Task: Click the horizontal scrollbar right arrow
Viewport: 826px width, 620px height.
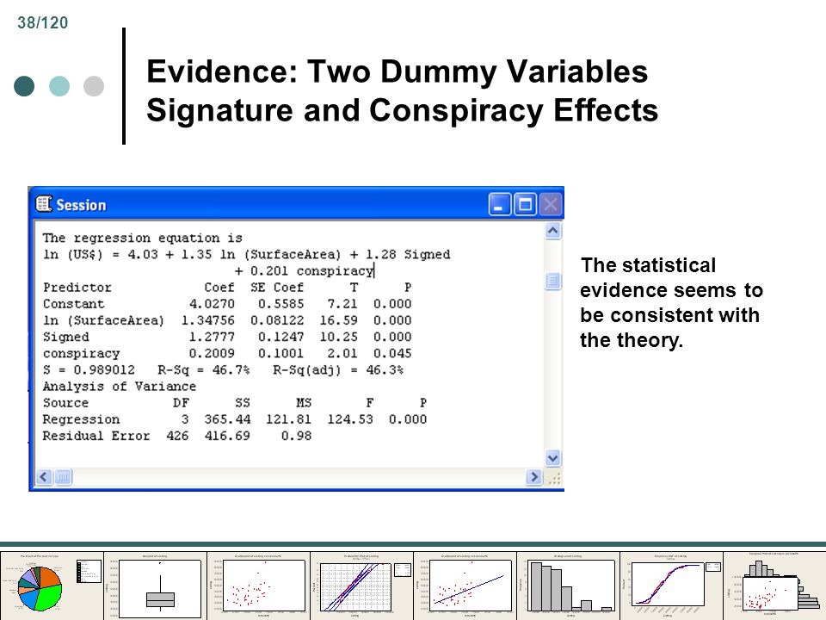Action: (534, 477)
